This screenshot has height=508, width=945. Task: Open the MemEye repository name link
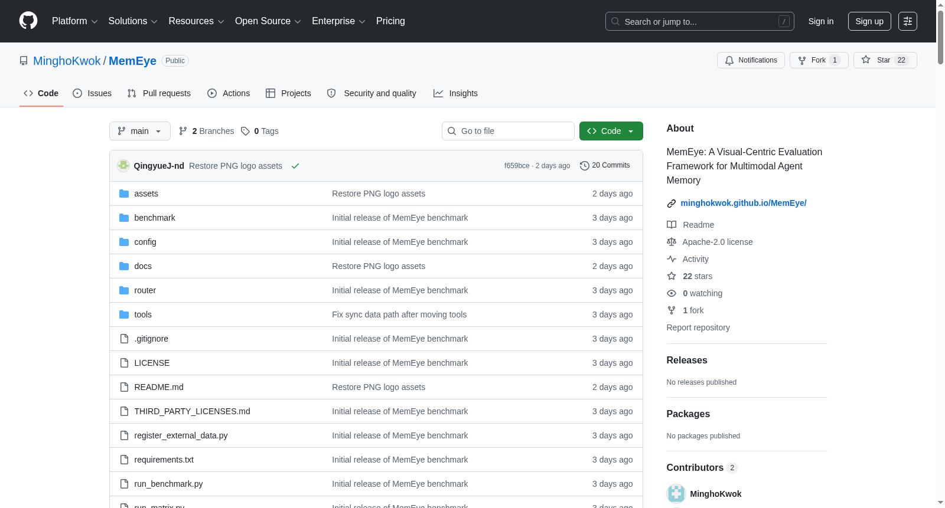[132, 61]
